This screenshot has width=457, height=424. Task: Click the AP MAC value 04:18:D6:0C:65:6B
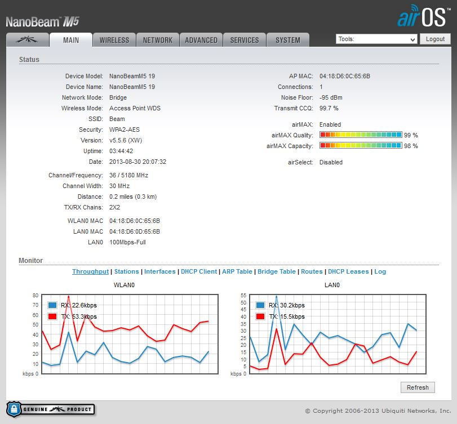344,76
